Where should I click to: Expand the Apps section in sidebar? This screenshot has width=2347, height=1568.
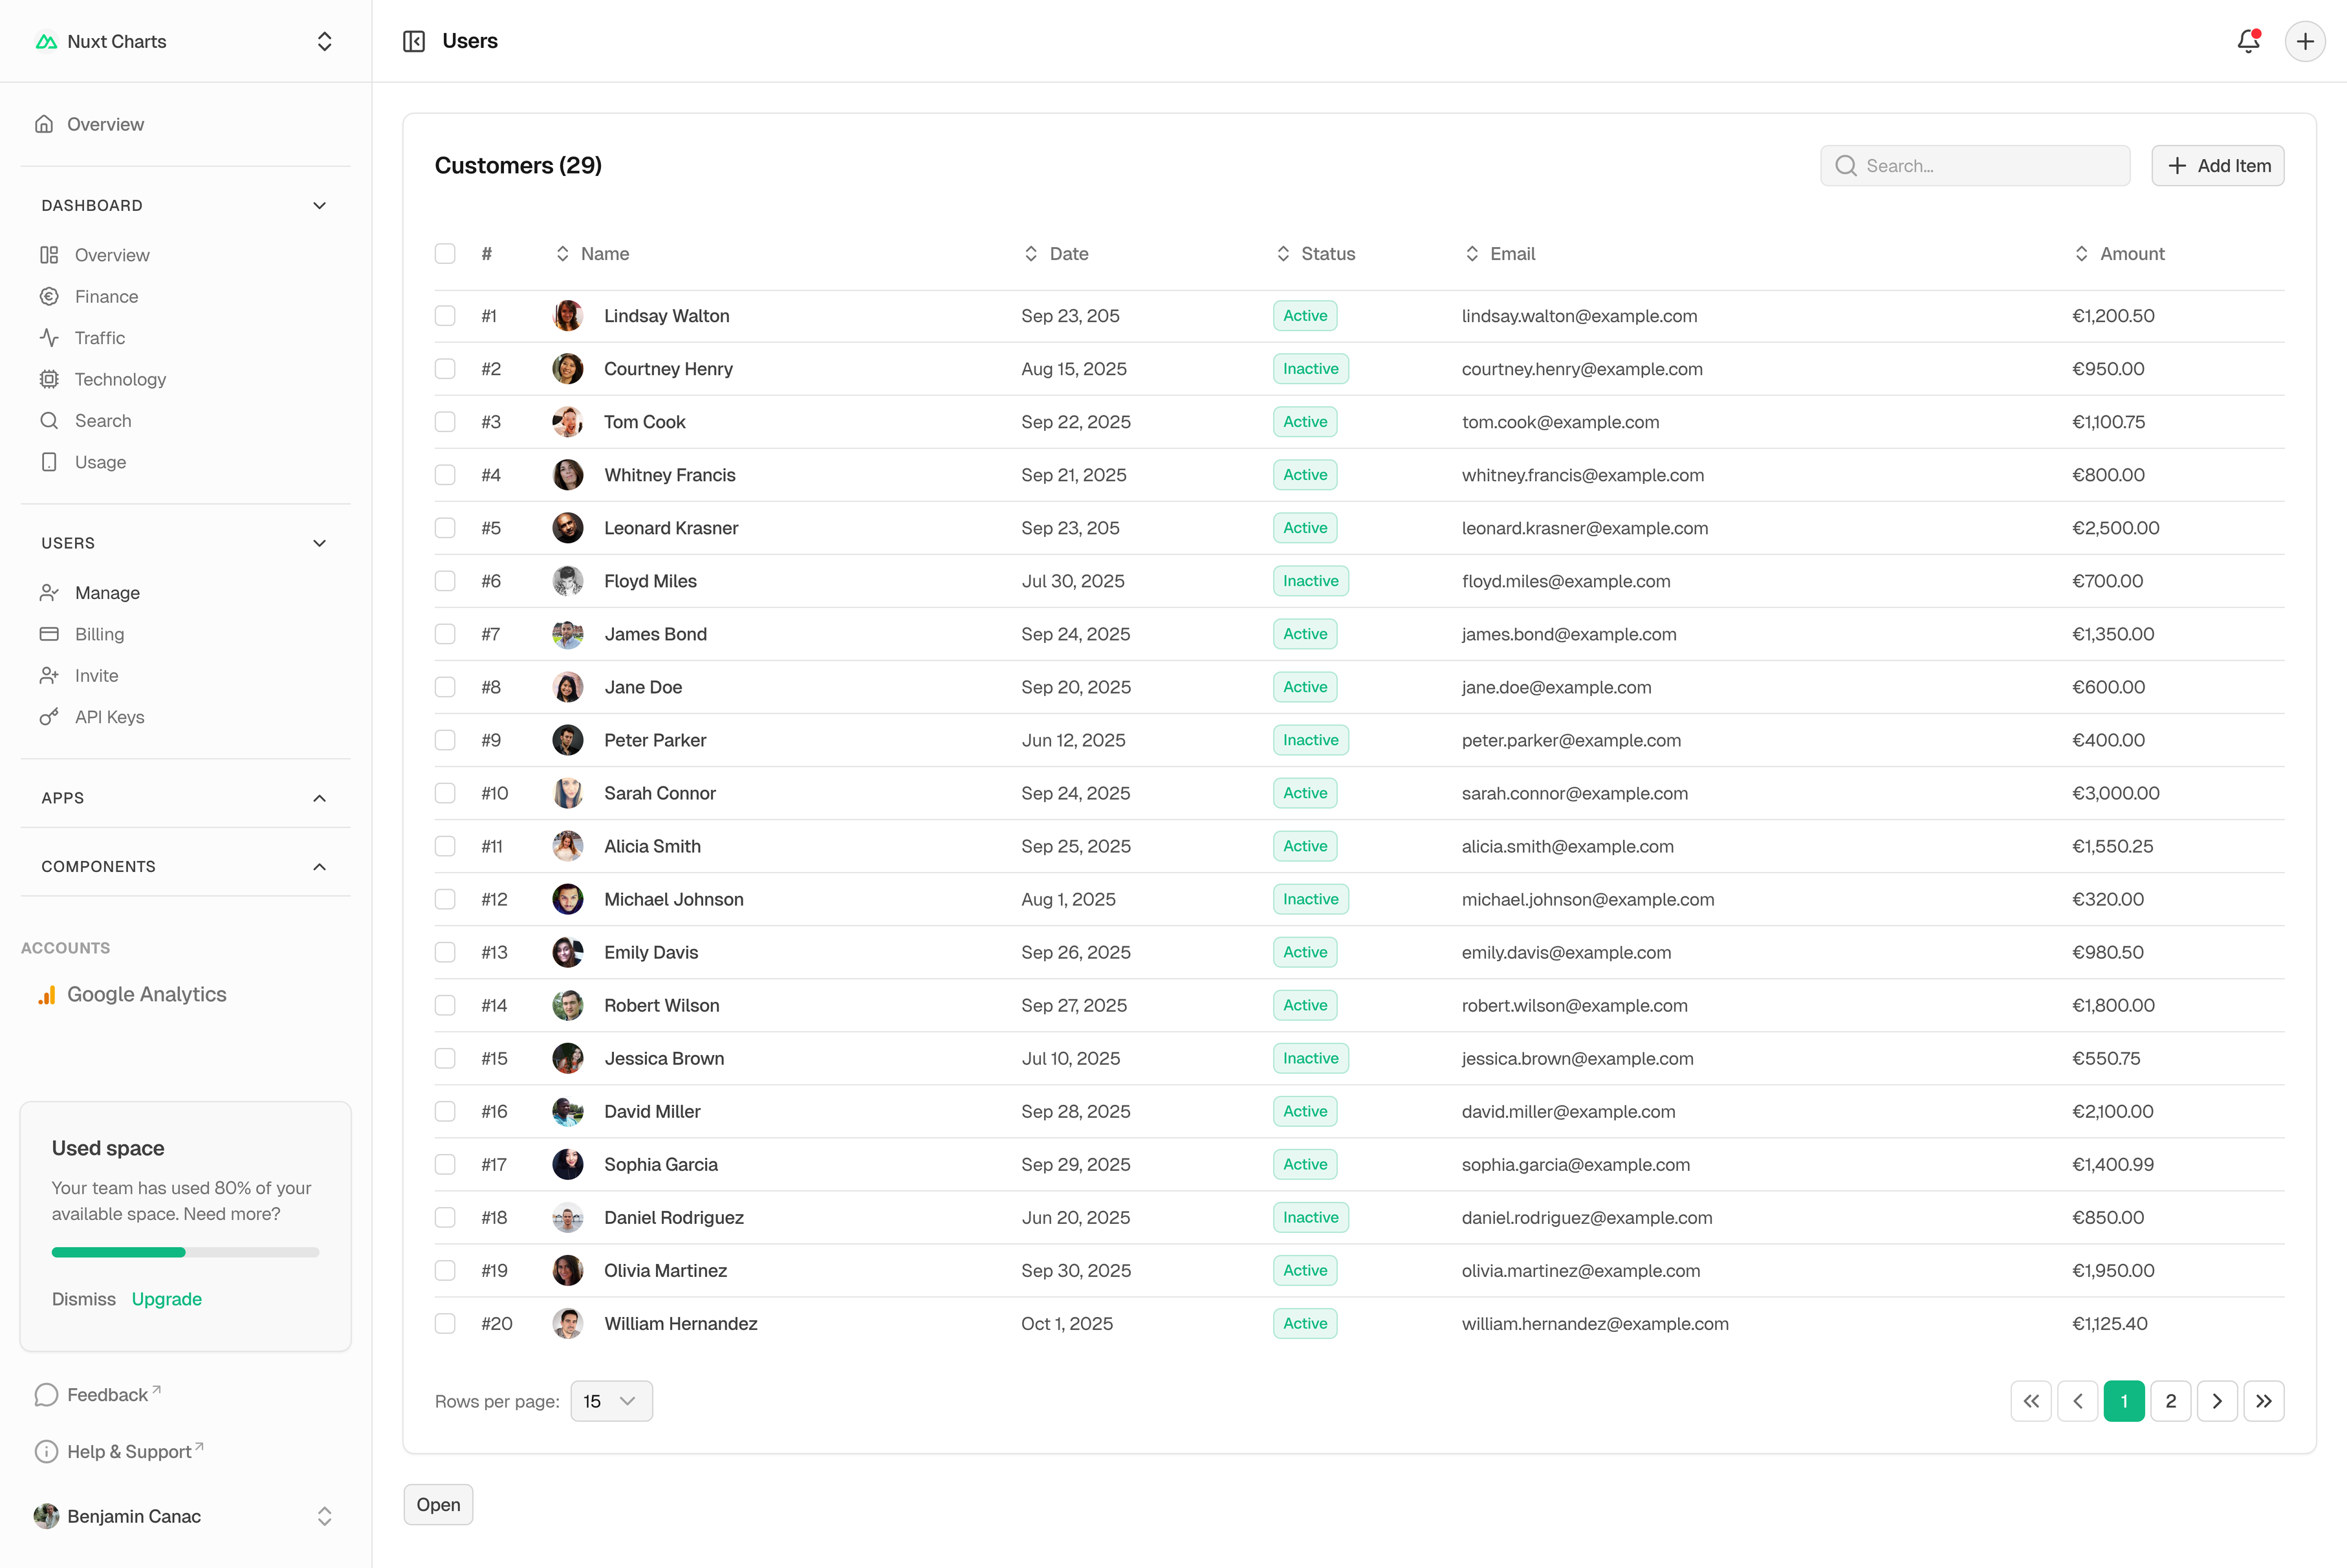click(x=319, y=798)
